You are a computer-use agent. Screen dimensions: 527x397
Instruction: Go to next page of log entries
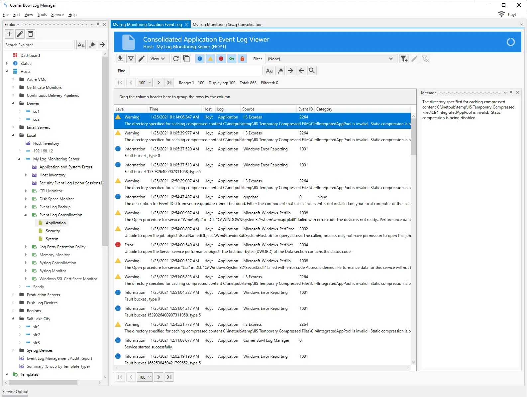click(158, 83)
